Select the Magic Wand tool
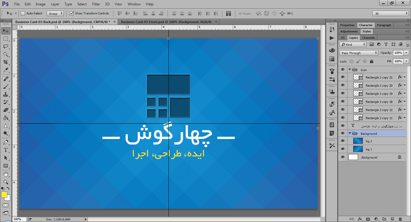This screenshot has width=411, height=222. tap(6, 54)
